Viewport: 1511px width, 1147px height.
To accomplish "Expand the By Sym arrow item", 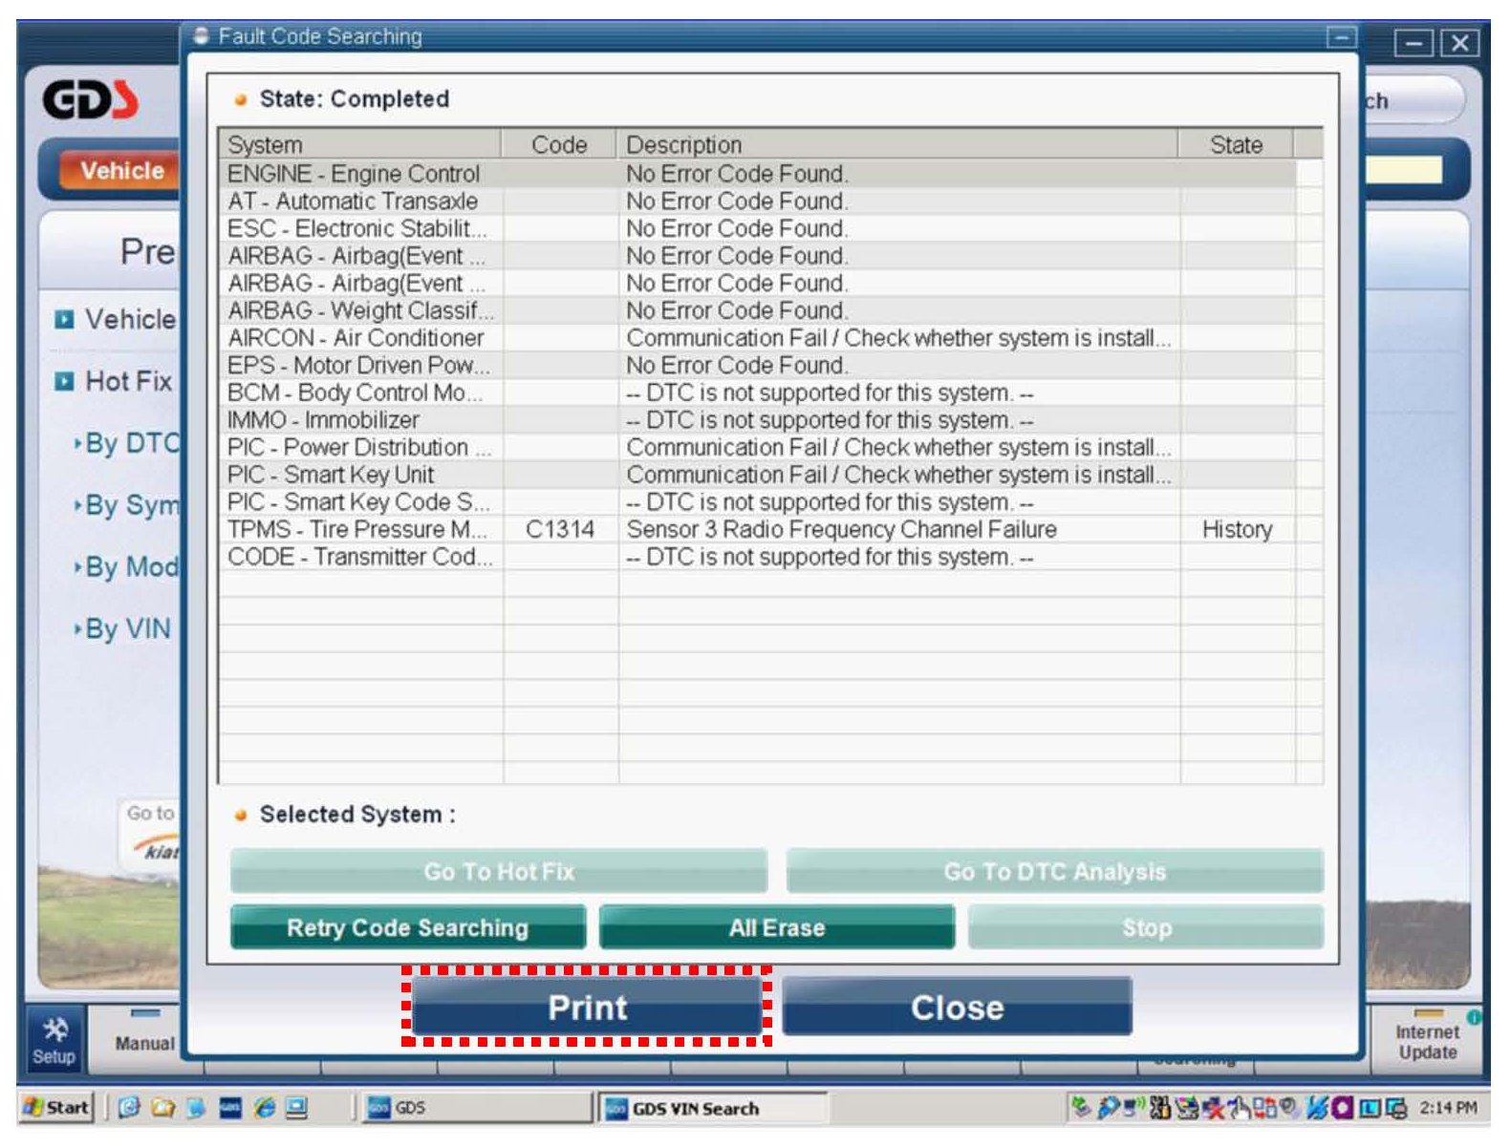I will (x=126, y=505).
